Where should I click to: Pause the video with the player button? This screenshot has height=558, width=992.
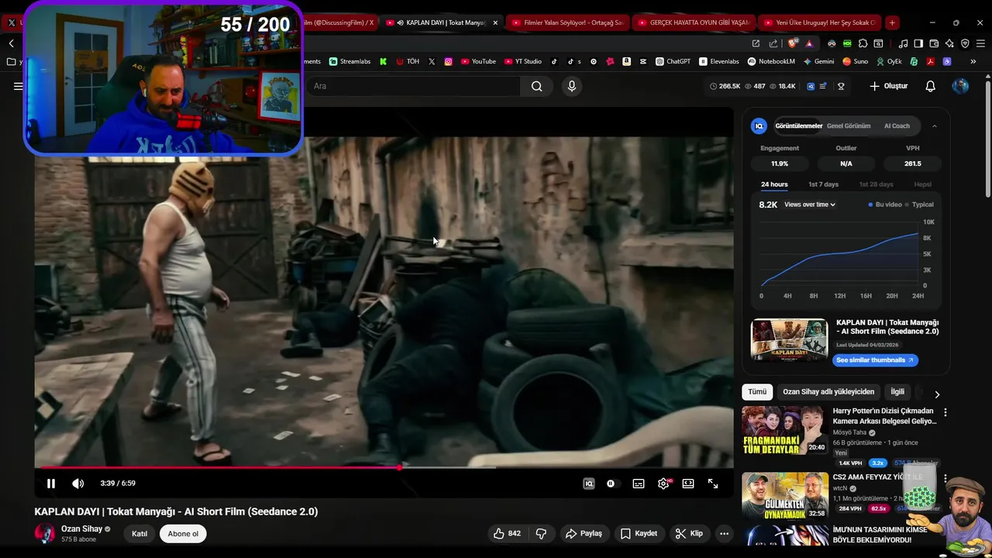point(51,484)
